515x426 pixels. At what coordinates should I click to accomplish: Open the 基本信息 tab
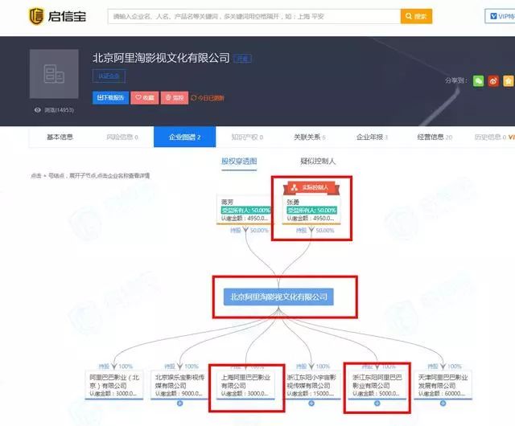coord(60,137)
